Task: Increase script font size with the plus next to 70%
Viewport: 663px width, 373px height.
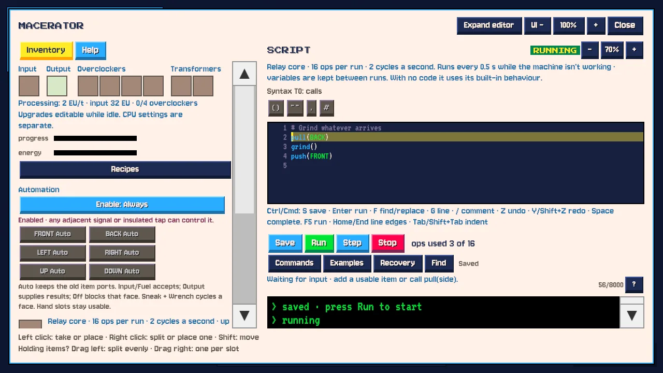Action: [x=635, y=50]
